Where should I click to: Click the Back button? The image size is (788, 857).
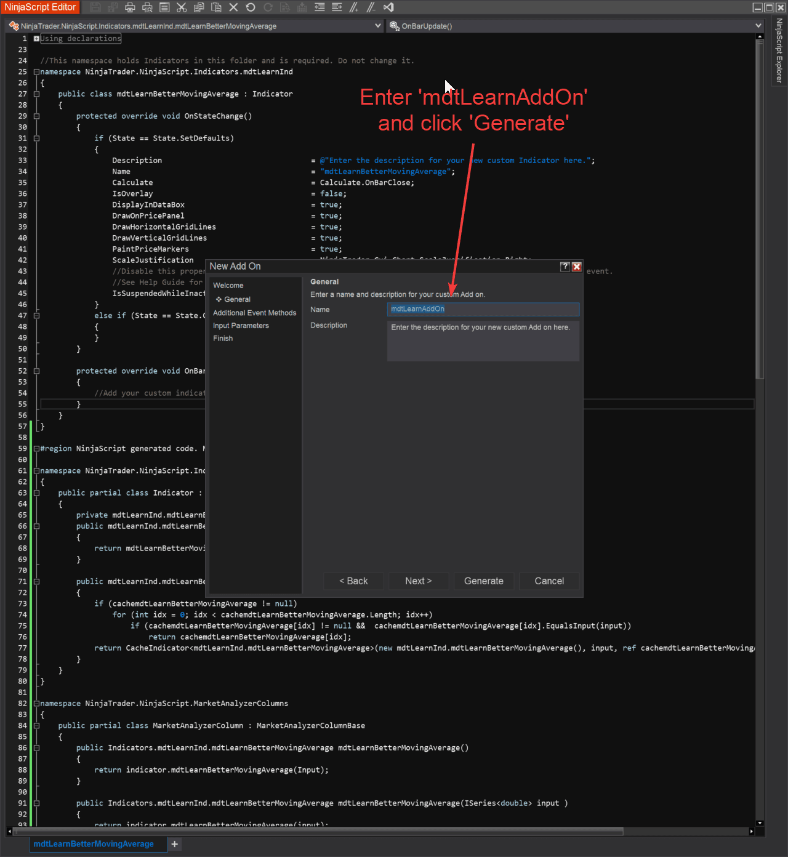[353, 581]
